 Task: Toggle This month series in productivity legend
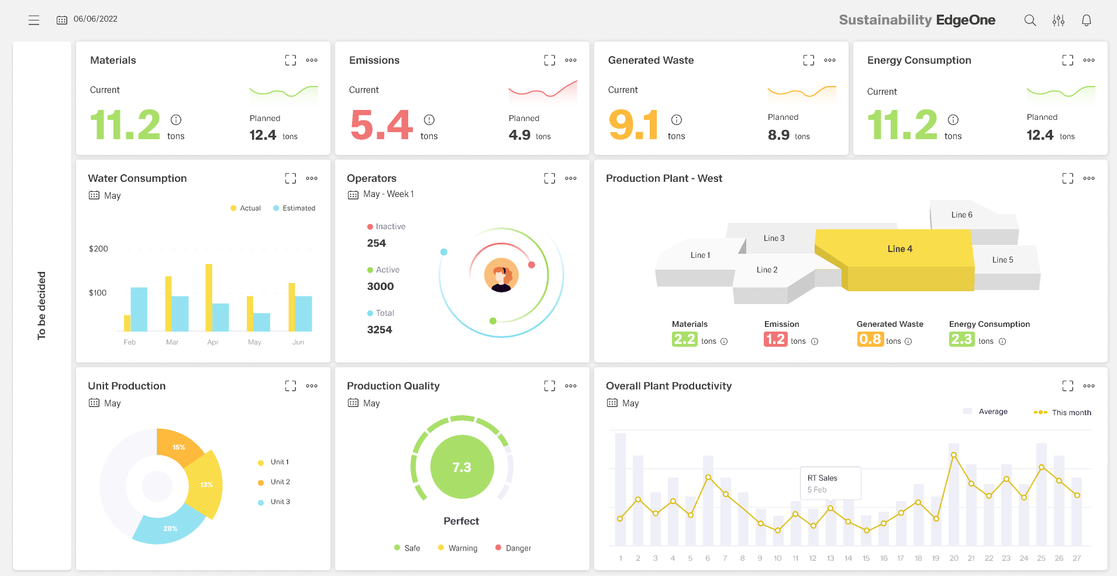pyautogui.click(x=1062, y=412)
